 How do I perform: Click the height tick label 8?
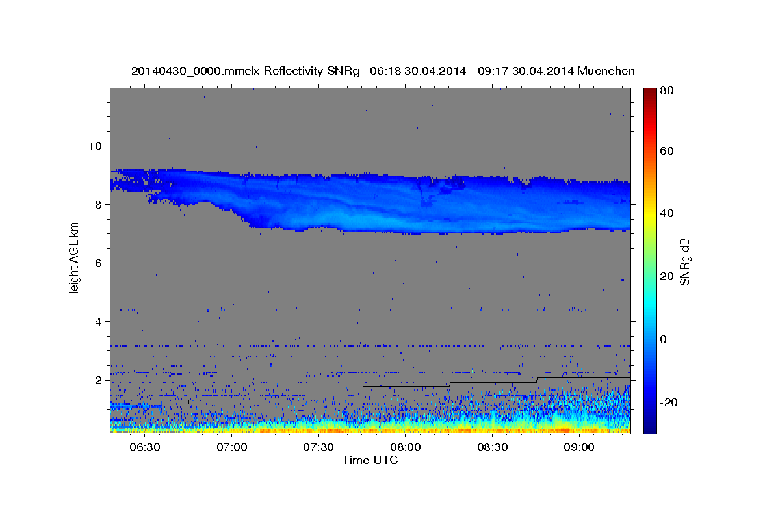(97, 204)
